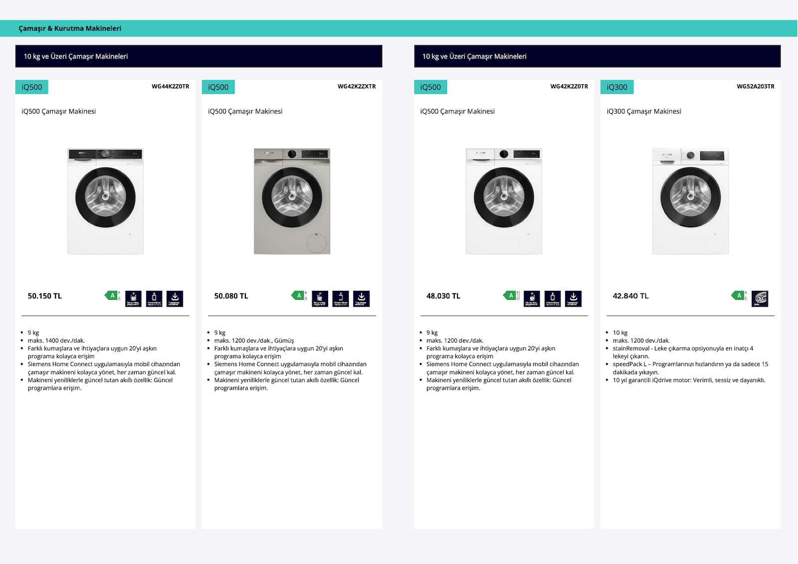The image size is (798, 564).
Task: Click the download icon on the WG42K2Z0TR card
Action: pos(574,299)
